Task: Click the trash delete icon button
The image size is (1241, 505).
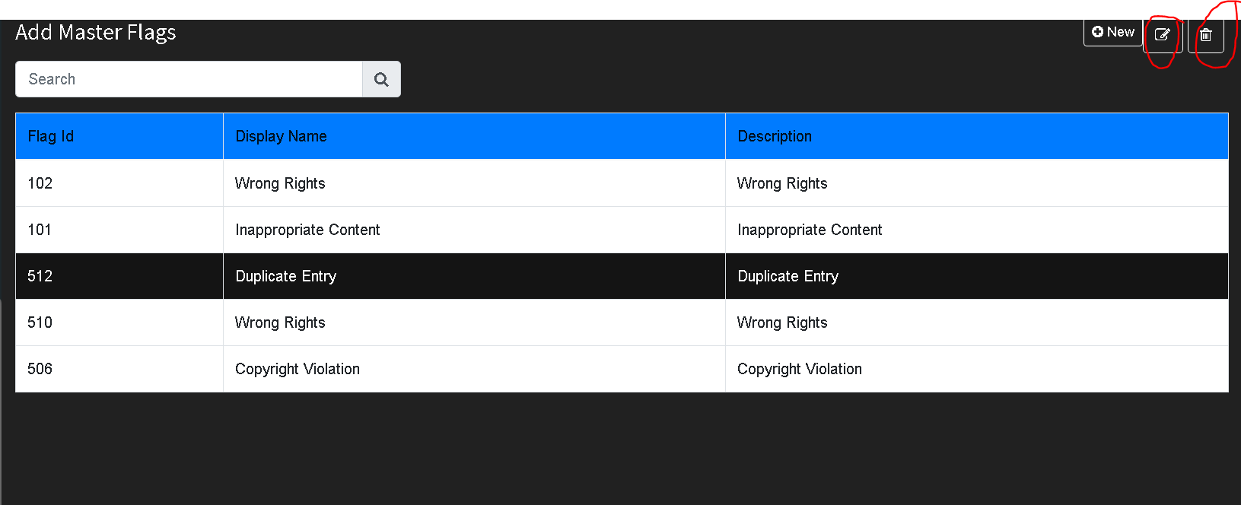Action: 1206,35
